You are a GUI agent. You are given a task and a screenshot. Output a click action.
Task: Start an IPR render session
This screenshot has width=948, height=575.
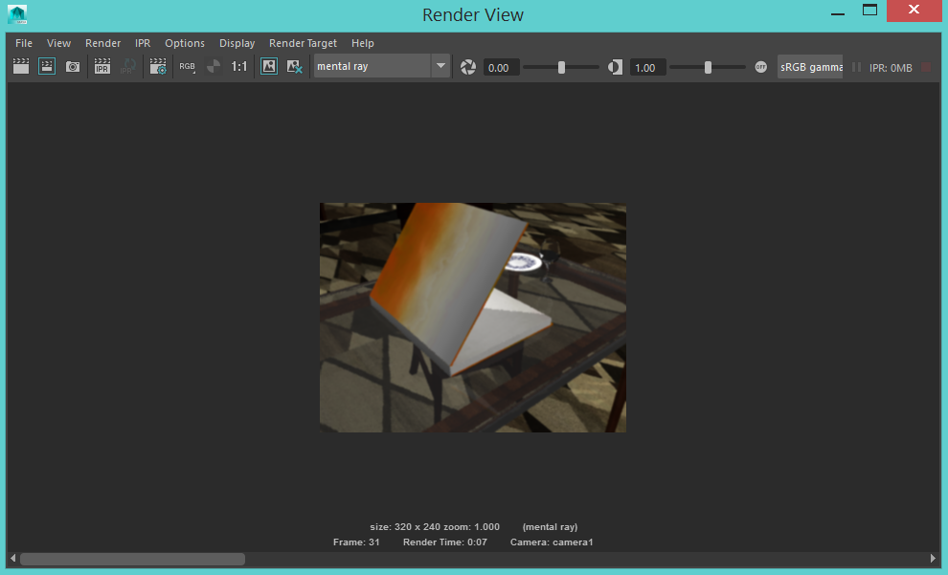click(x=102, y=66)
